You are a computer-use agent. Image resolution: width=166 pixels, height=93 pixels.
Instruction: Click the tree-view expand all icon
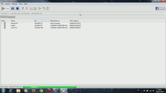[44, 9]
